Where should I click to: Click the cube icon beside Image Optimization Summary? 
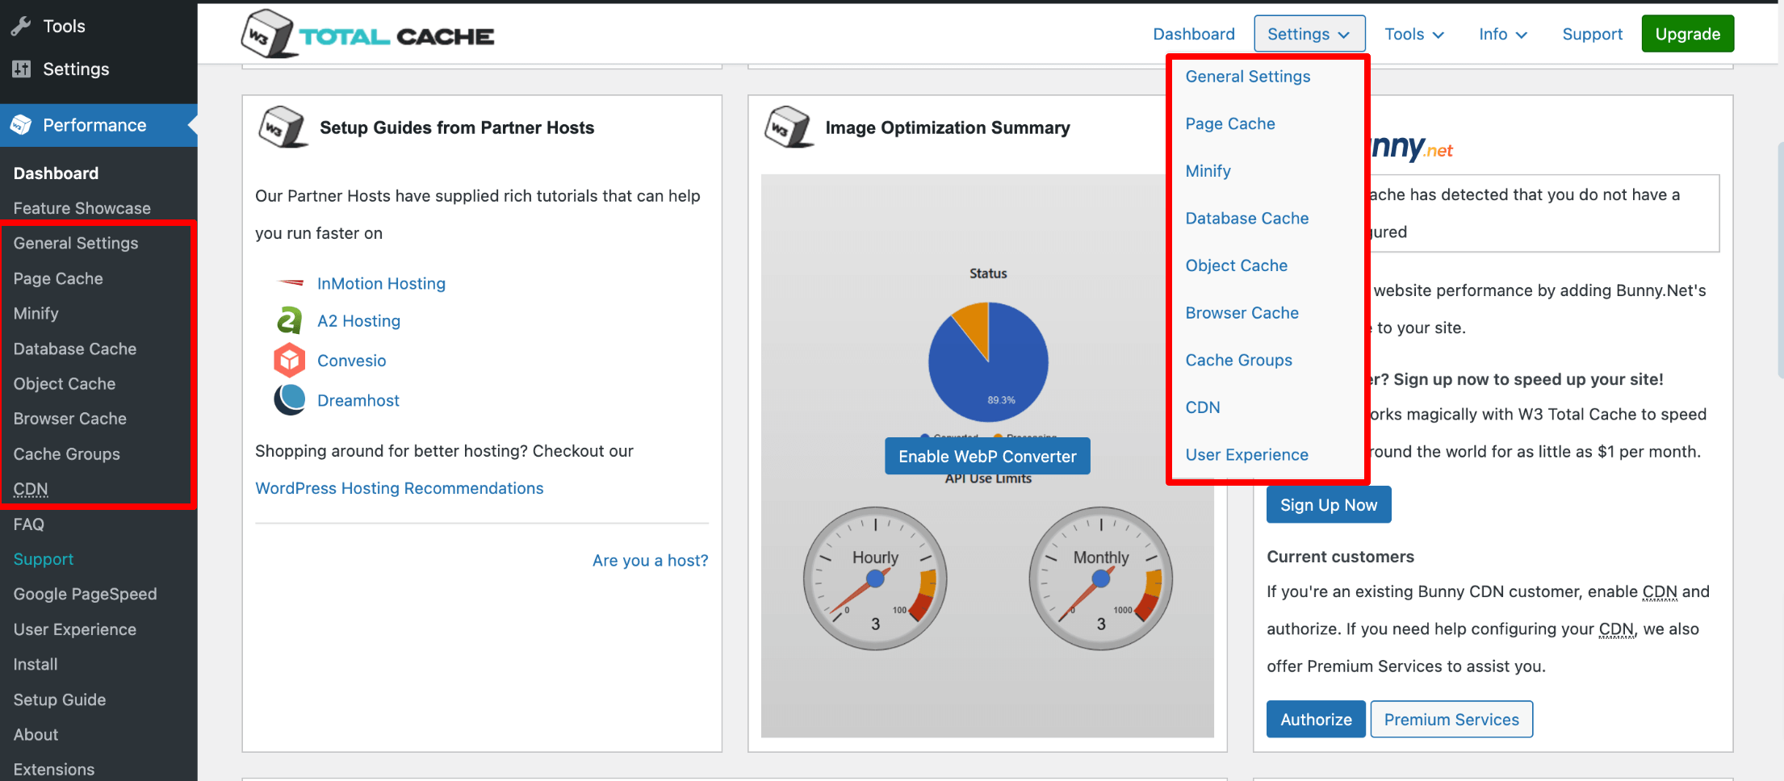click(788, 127)
